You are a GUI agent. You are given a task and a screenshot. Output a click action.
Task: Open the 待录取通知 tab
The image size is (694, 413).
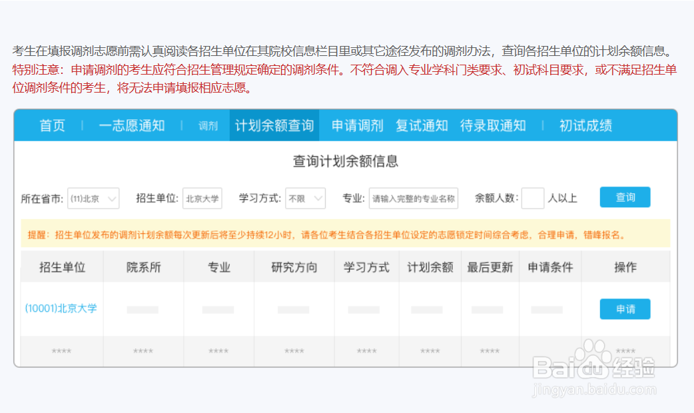tap(493, 125)
